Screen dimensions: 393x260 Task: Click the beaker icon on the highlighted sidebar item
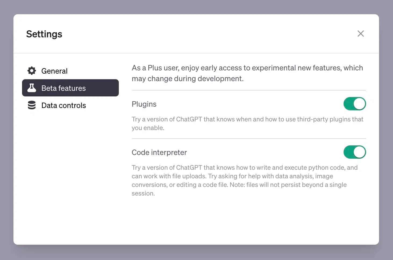[x=31, y=88]
